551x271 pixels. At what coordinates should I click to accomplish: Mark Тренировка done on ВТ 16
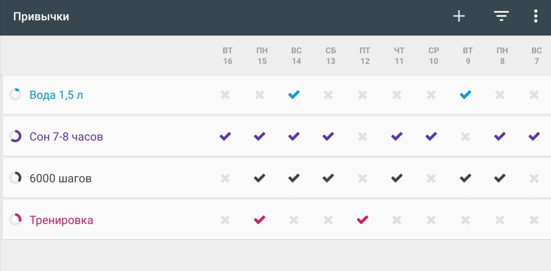point(225,220)
